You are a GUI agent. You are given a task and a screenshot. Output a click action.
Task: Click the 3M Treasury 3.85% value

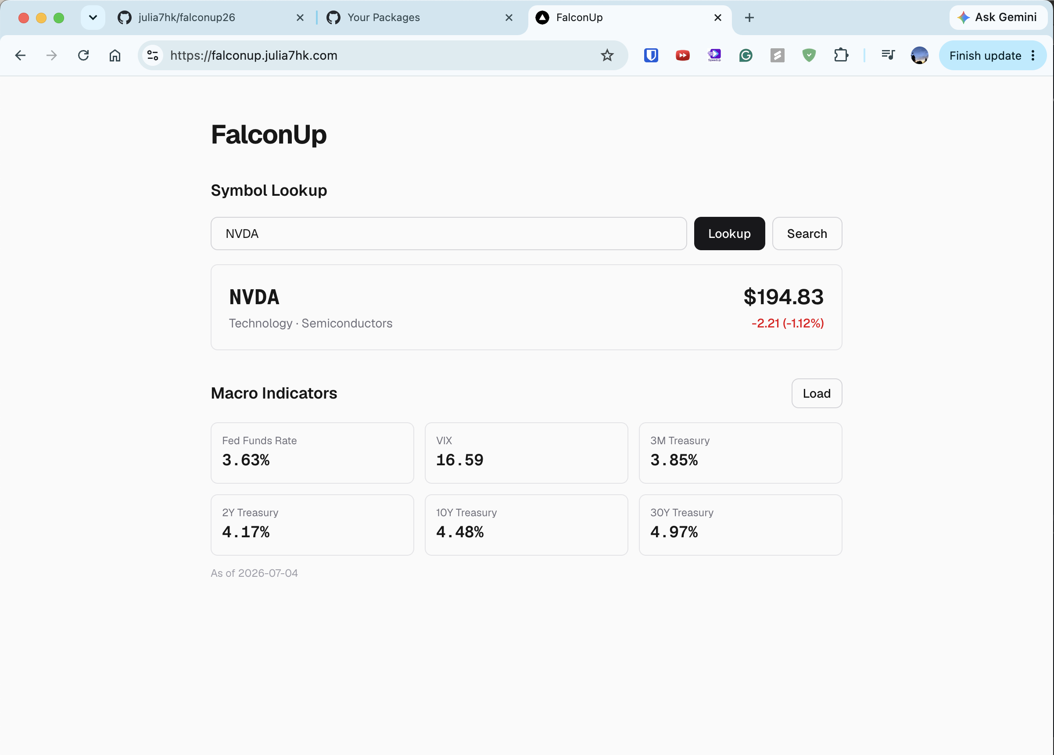[674, 460]
